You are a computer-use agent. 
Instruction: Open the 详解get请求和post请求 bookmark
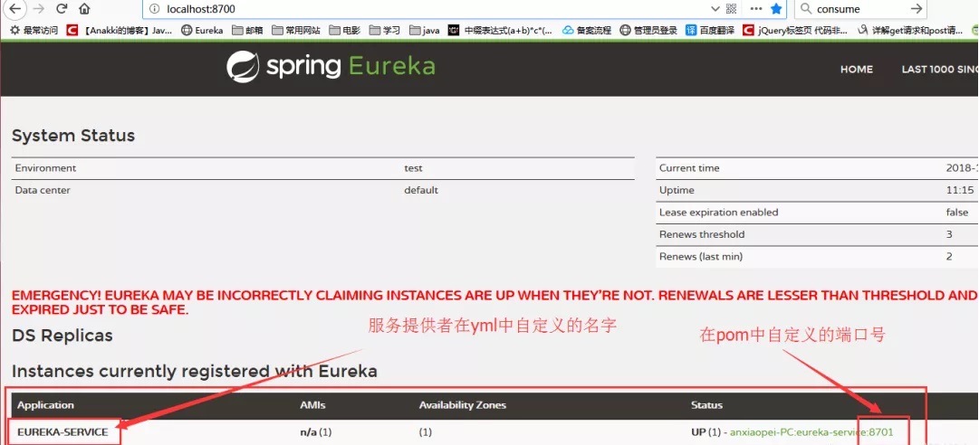[x=910, y=30]
